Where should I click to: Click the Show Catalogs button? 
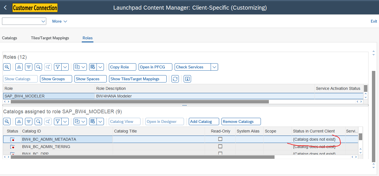(x=20, y=79)
